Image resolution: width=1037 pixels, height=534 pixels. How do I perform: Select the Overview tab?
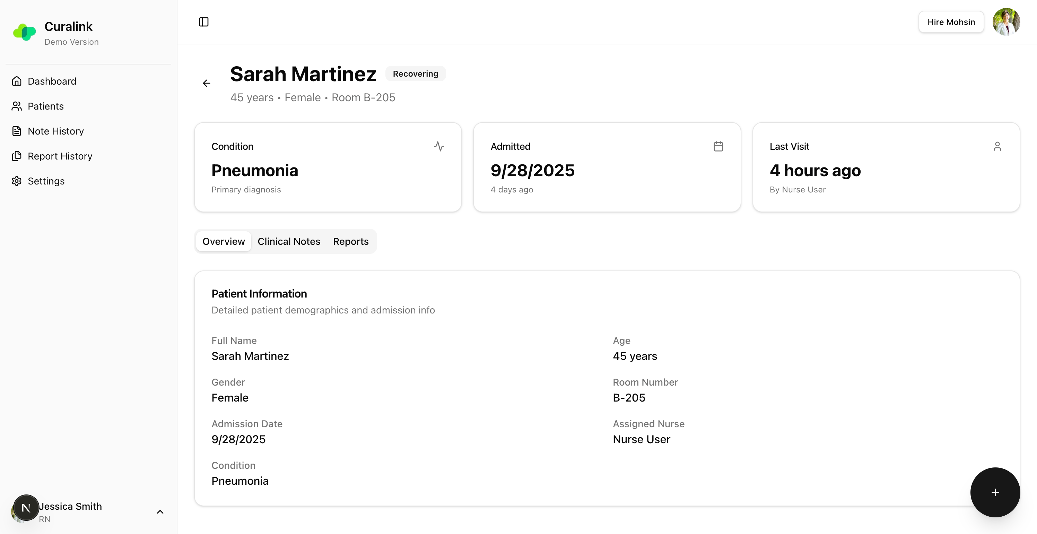click(224, 241)
